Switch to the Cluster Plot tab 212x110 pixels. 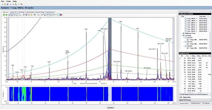pos(14,12)
